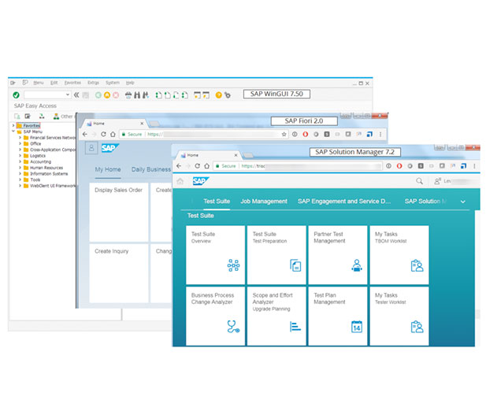497x411 pixels.
Task: Click the Other Menu icon in SAP Easy Access toolbar
Action: 56,117
